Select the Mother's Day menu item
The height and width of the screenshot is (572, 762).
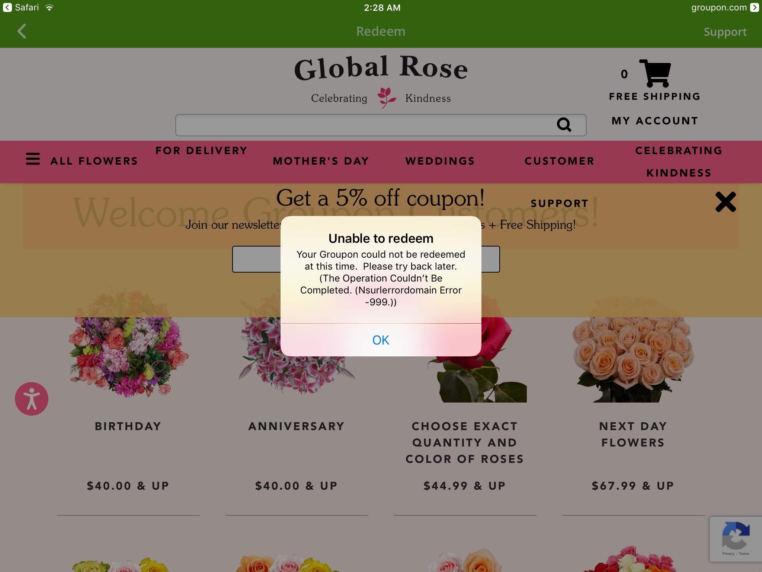321,161
